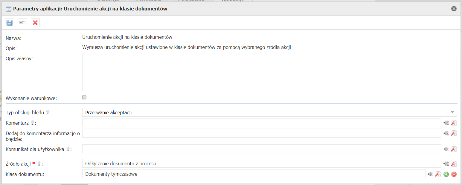This screenshot has width=462, height=185.
Task: Click insert-variable icon beside Komunikat dla użytkownika
Action: [446, 149]
